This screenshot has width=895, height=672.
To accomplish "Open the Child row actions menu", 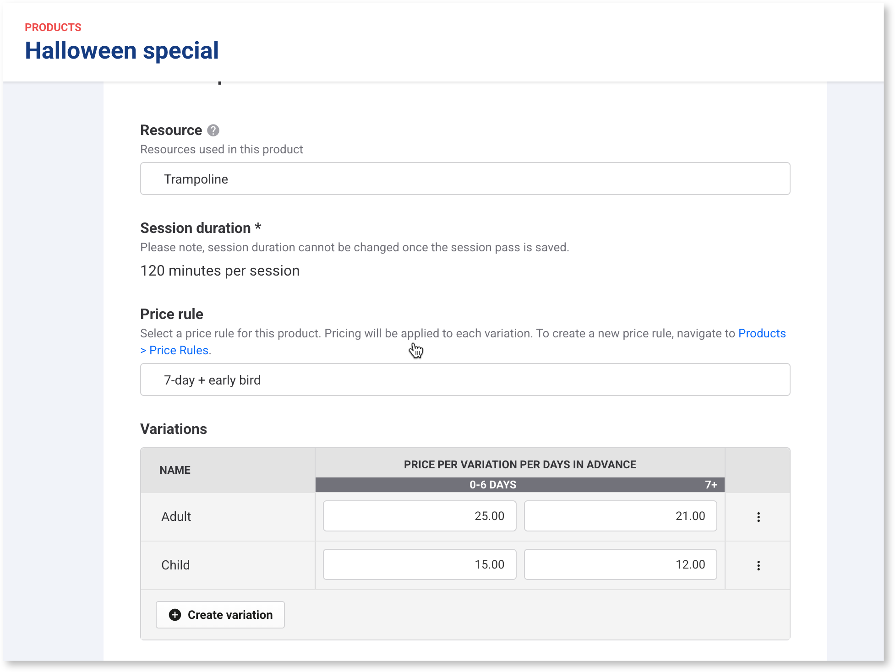I will (x=759, y=565).
